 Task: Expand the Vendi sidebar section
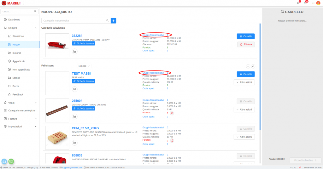click(20, 103)
